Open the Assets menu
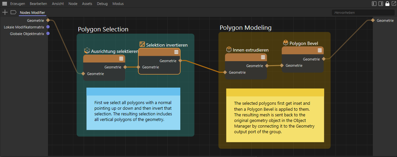This screenshot has height=157, width=397. (87, 4)
